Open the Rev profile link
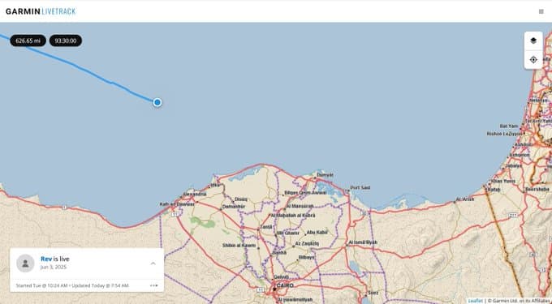Image resolution: width=552 pixels, height=304 pixels. [46, 259]
